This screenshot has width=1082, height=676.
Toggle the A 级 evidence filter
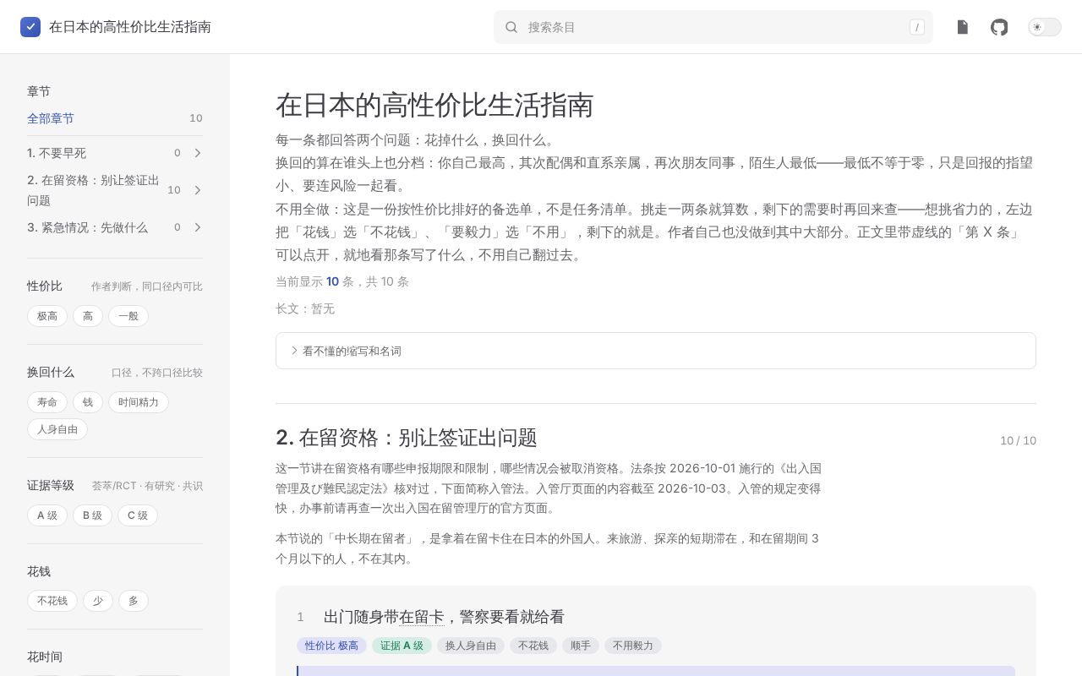[x=47, y=515]
